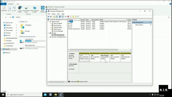Viewport: 172px width, 97px height.
Task: Select Downloads in Explorer Quick access
Action: coord(9,28)
